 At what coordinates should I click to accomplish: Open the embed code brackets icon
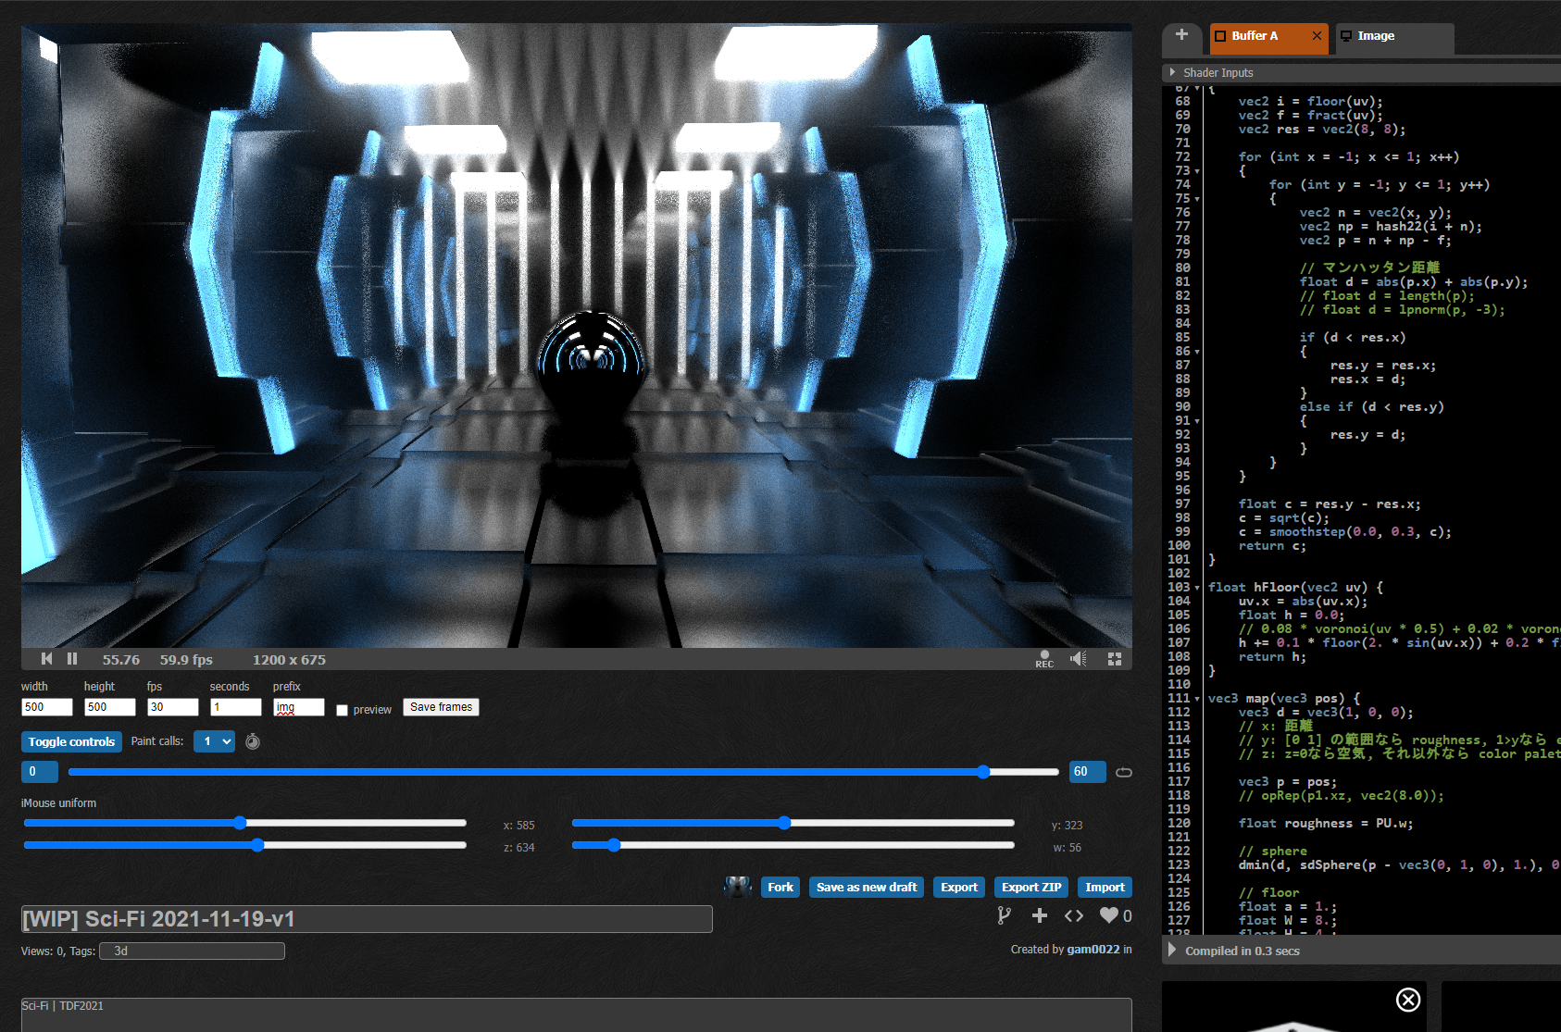(1074, 915)
